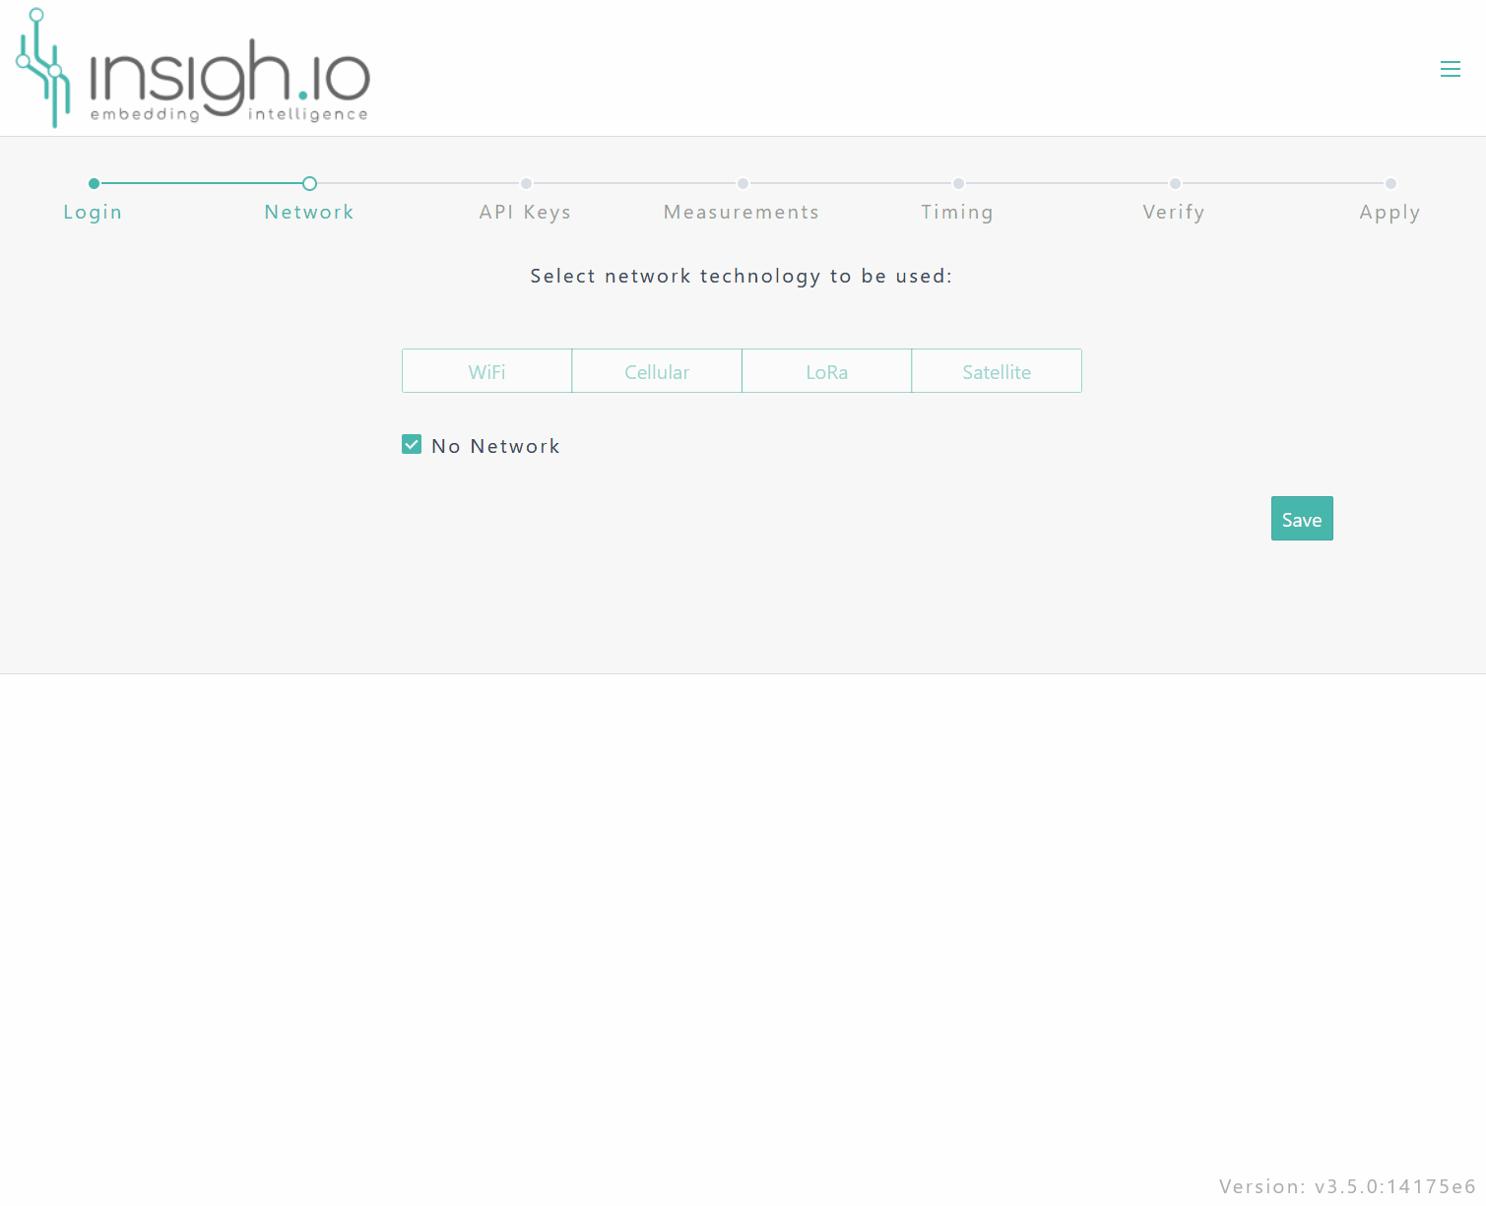Select WiFi network technology
The width and height of the screenshot is (1486, 1206).
click(486, 371)
